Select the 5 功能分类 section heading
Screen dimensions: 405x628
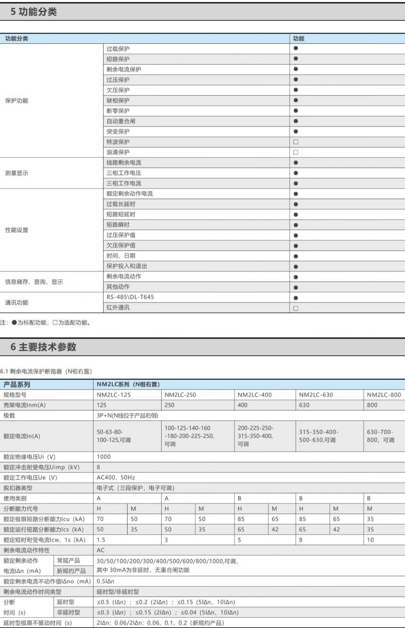pyautogui.click(x=34, y=12)
